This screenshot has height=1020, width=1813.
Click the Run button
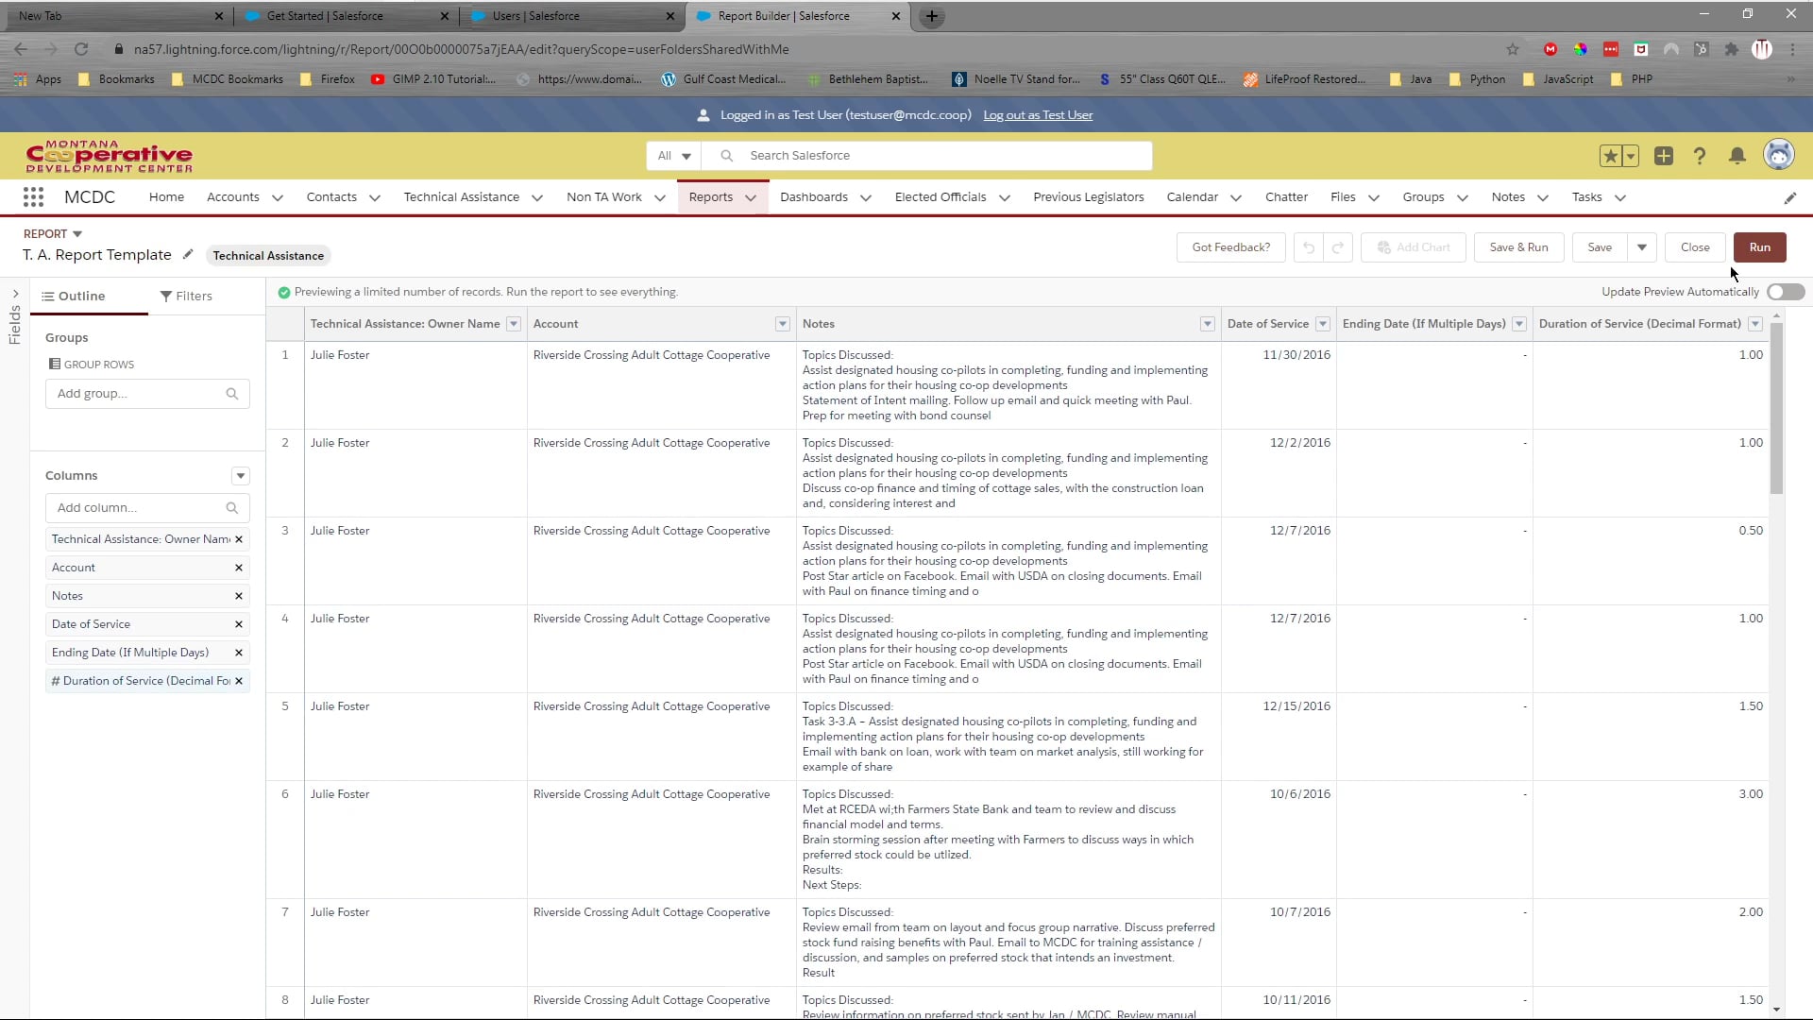(1759, 247)
